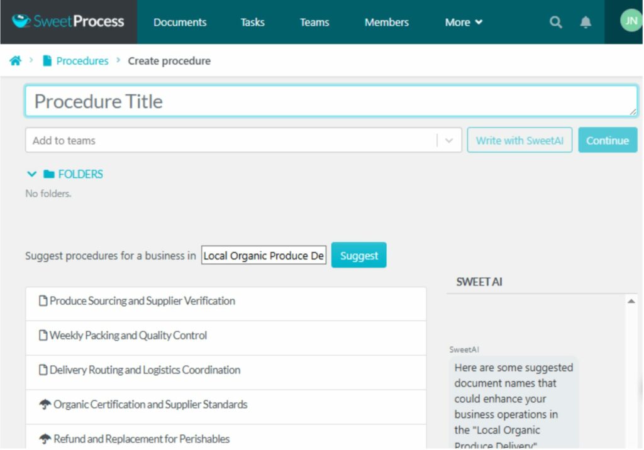This screenshot has height=450, width=644.
Task: Select Delivery Routing and Logistics Coordination suggestion
Action: click(226, 373)
